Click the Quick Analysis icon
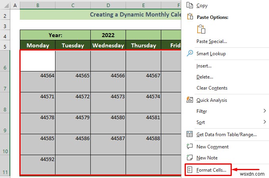This screenshot has width=269, height=178. click(190, 100)
